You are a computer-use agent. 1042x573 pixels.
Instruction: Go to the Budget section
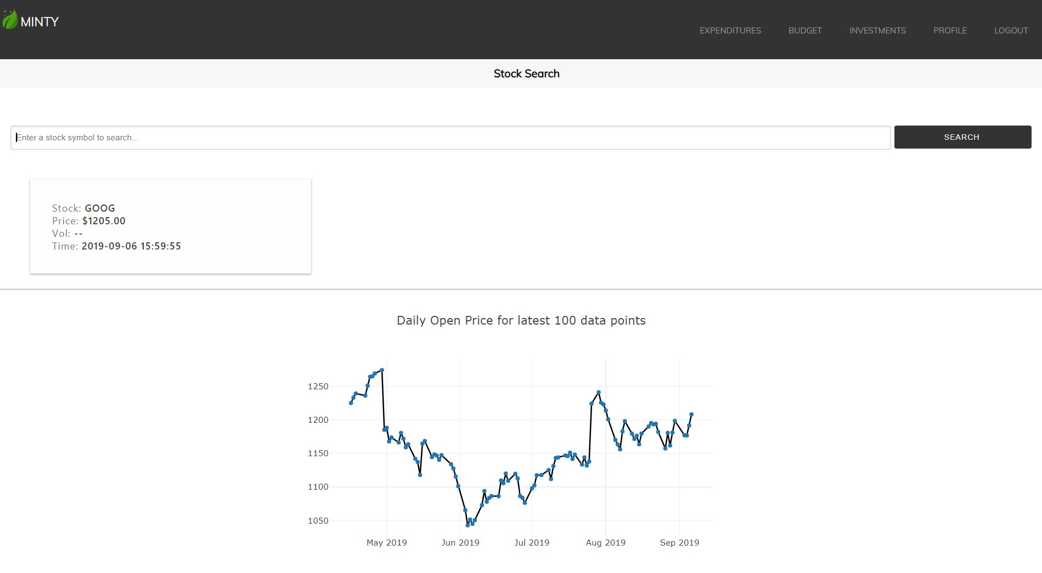(x=805, y=31)
